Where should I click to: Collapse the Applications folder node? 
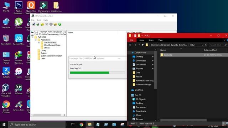[36, 40]
